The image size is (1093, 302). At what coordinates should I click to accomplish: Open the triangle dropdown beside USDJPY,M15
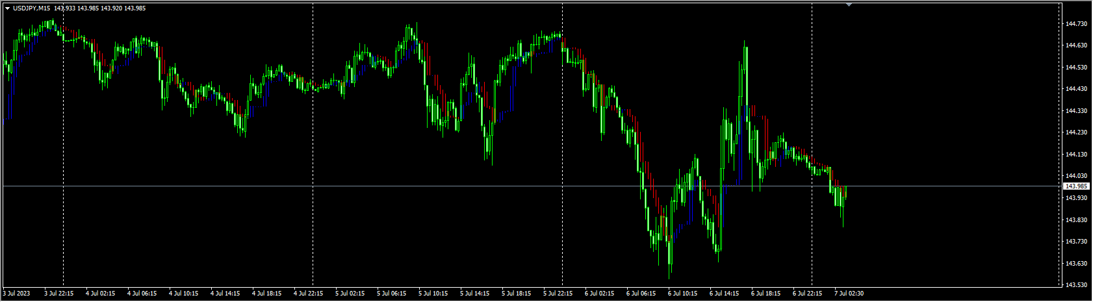7,8
